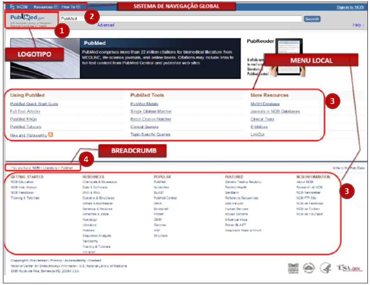This screenshot has height=285, width=370.
Task: Open the Help link at top right
Action: (x=356, y=25)
